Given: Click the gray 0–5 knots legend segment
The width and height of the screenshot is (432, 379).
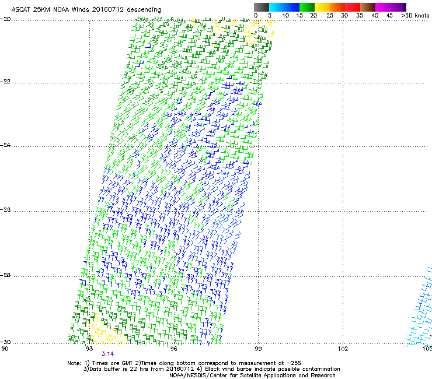Looking at the screenshot, I should pos(262,7).
